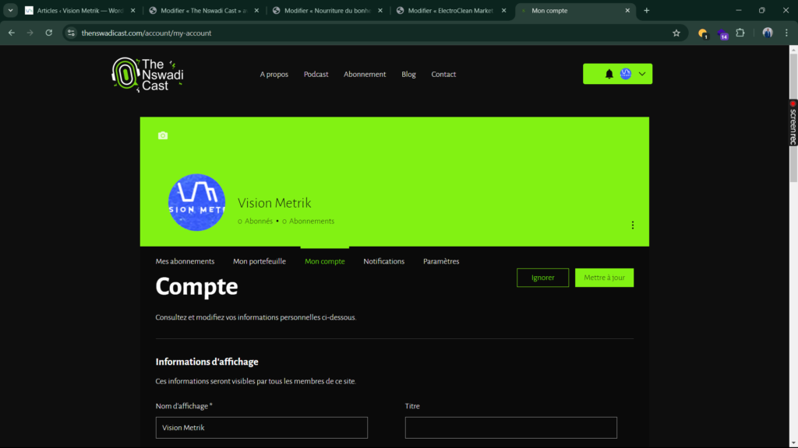
Task: Click the Ignorer button
Action: coord(542,278)
